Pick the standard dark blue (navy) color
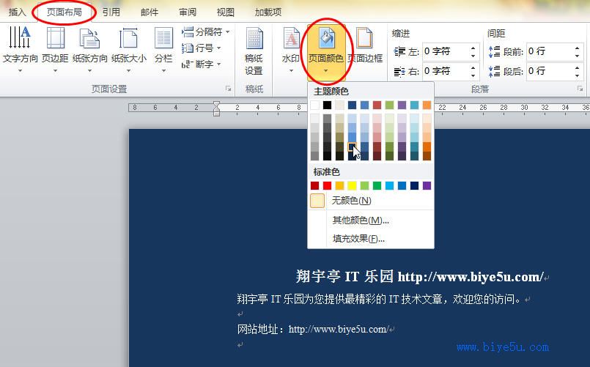Image resolution: width=590 pixels, height=367 pixels. point(414,185)
